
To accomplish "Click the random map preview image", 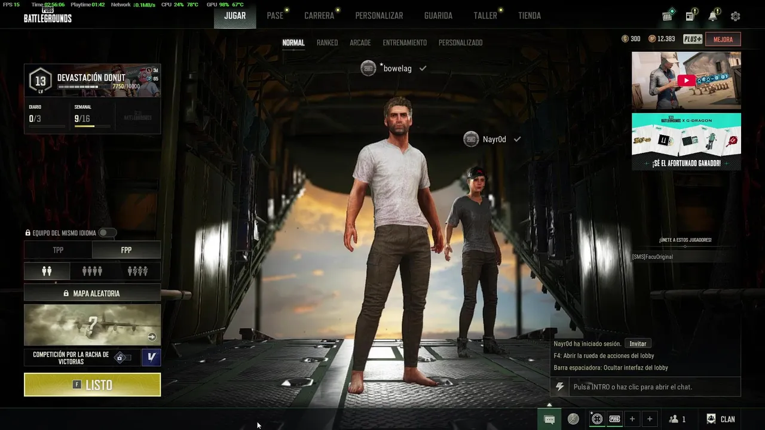I will click(92, 325).
